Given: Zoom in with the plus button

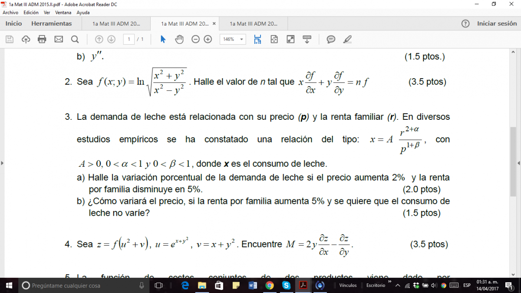Looking at the screenshot, I should pyautogui.click(x=208, y=40).
